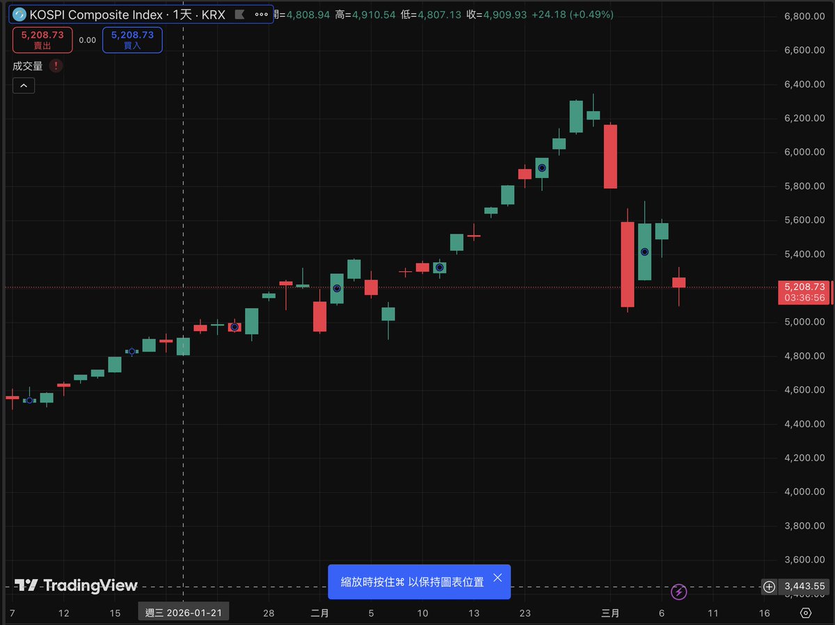
Task: Open the three-dot more menu in chart legend
Action: click(261, 14)
